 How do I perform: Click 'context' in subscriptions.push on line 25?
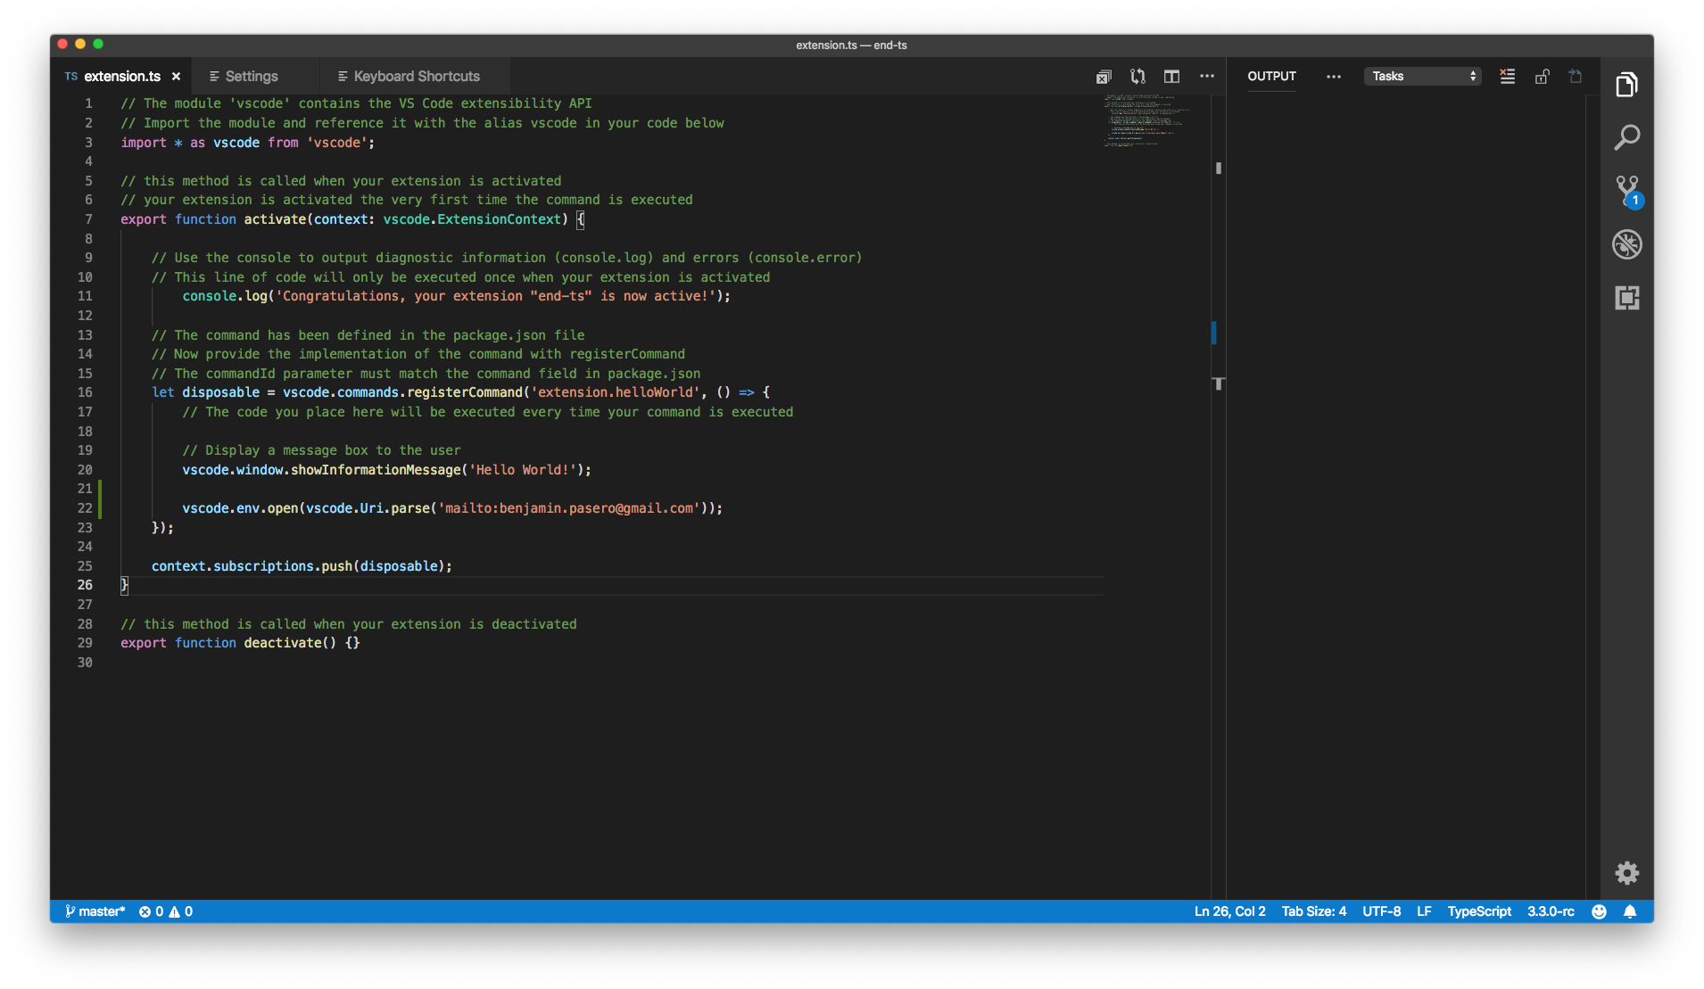[178, 566]
